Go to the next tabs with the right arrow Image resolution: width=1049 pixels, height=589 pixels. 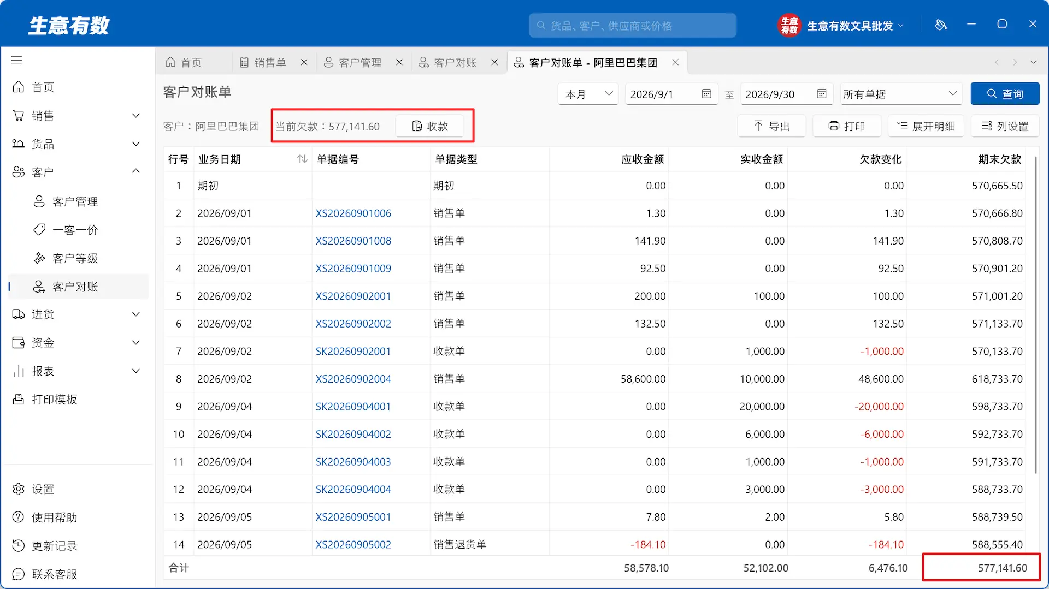coord(1015,62)
